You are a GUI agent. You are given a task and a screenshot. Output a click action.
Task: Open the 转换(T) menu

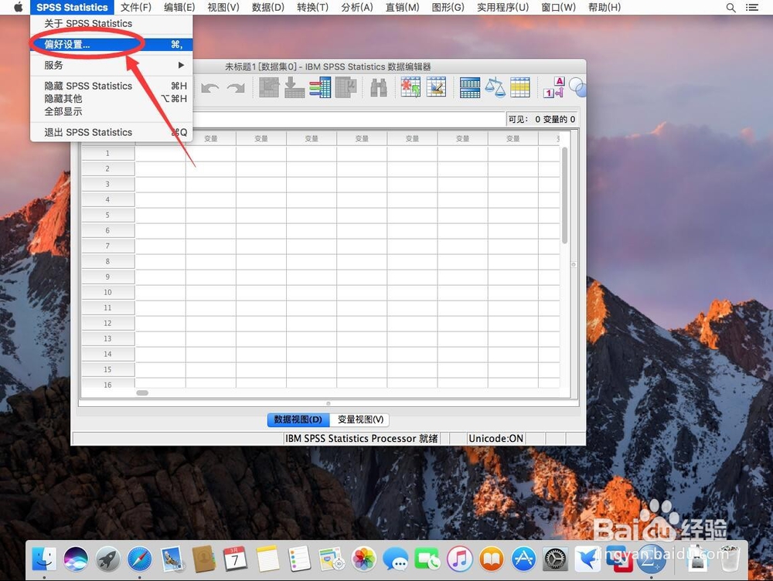tap(312, 8)
